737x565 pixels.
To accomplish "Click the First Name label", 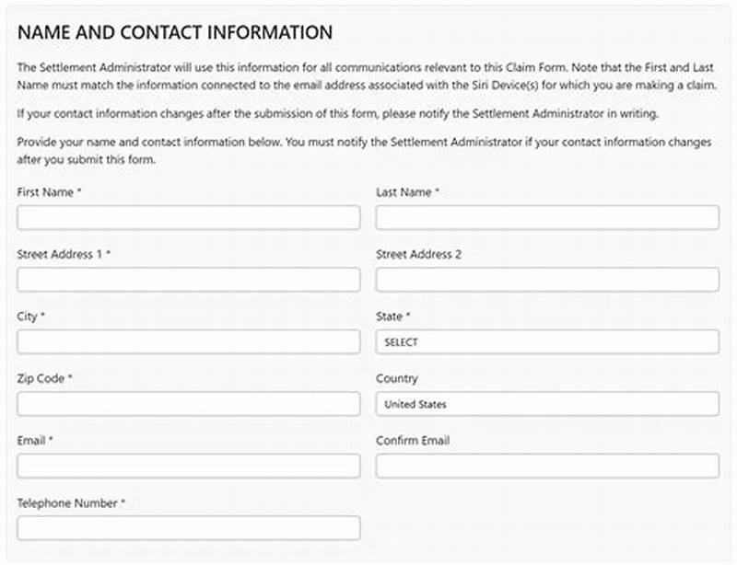I will point(40,192).
